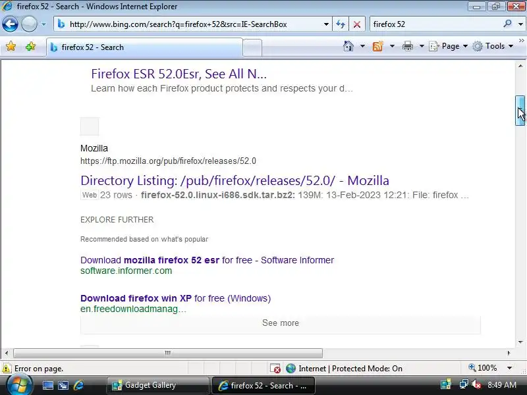Image resolution: width=527 pixels, height=395 pixels.
Task: Click the Windows Sidebar tray icon
Action: 446,384
